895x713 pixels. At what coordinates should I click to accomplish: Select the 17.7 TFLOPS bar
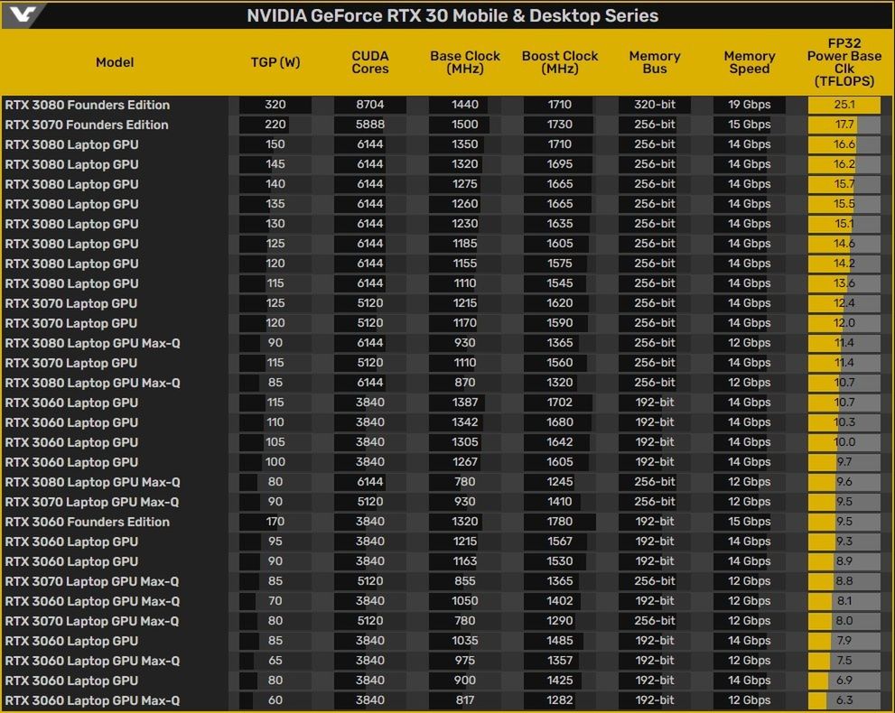point(844,125)
